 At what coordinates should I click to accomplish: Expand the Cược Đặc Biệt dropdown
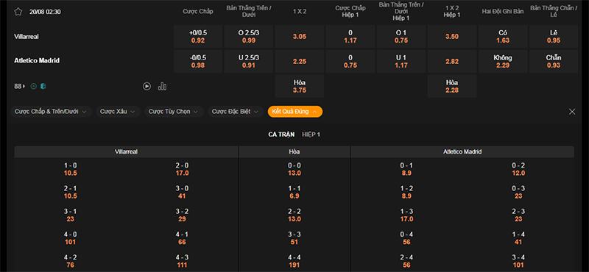pyautogui.click(x=236, y=112)
